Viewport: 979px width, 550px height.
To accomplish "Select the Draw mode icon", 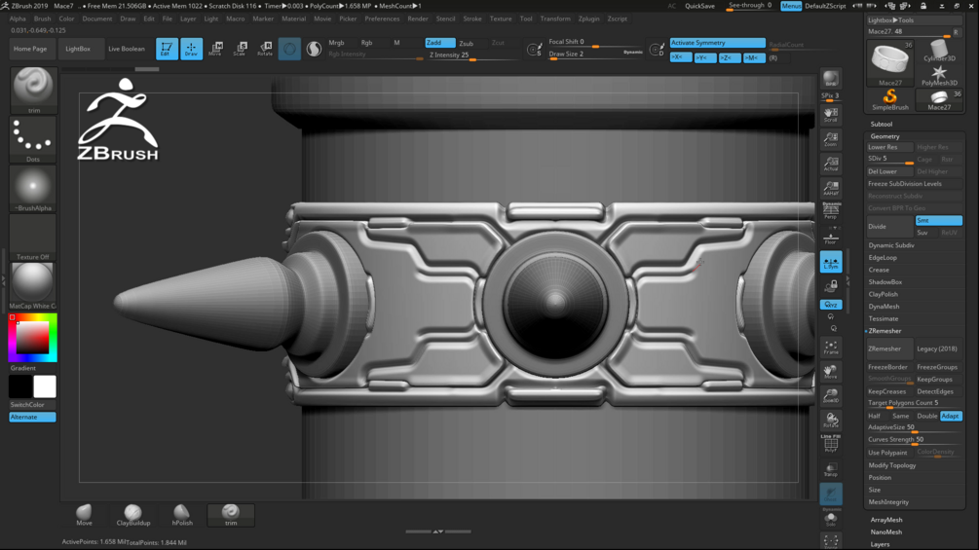I will [x=191, y=49].
